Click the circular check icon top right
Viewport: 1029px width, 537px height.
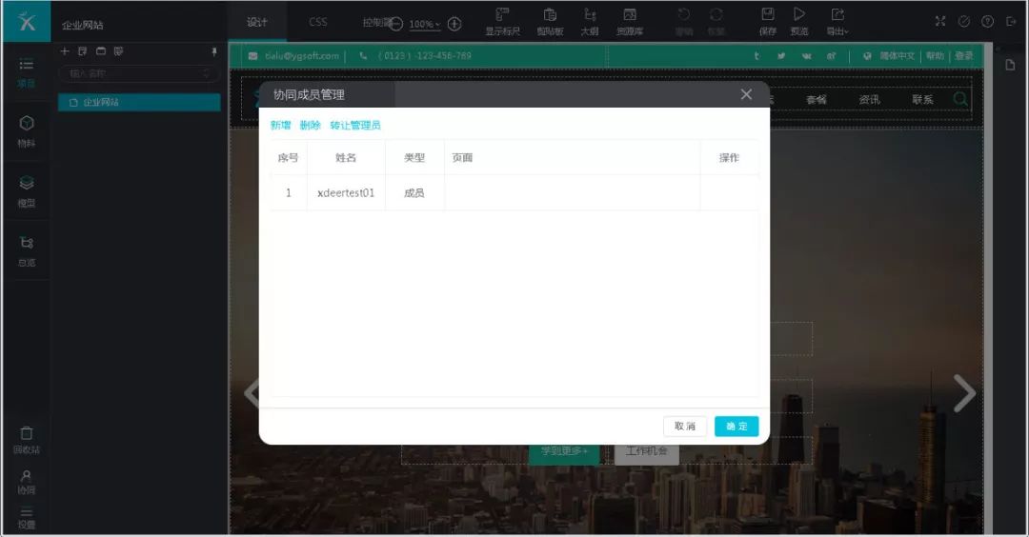click(964, 22)
